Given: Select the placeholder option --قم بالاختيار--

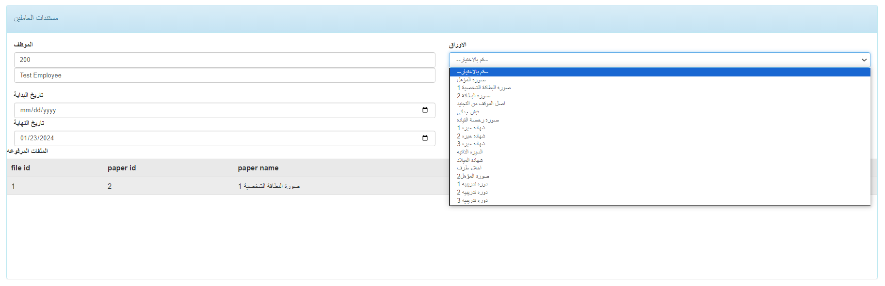Looking at the screenshot, I should (x=472, y=72).
